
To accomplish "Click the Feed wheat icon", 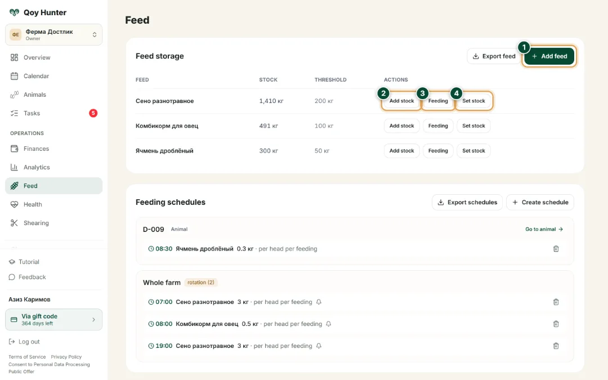I will 14,186.
